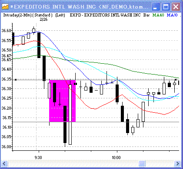
Task: Click the blue MA10 indicator label
Action: pos(172,15)
